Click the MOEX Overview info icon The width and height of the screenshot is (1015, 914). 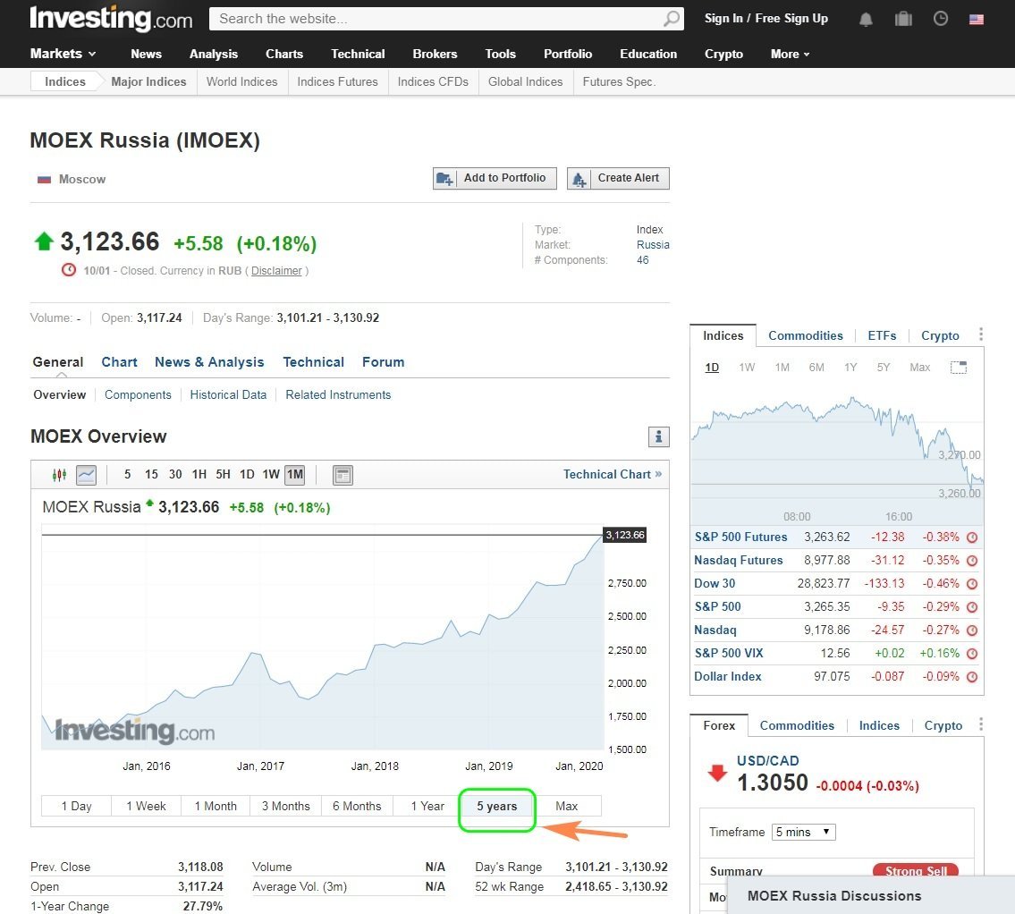click(658, 436)
